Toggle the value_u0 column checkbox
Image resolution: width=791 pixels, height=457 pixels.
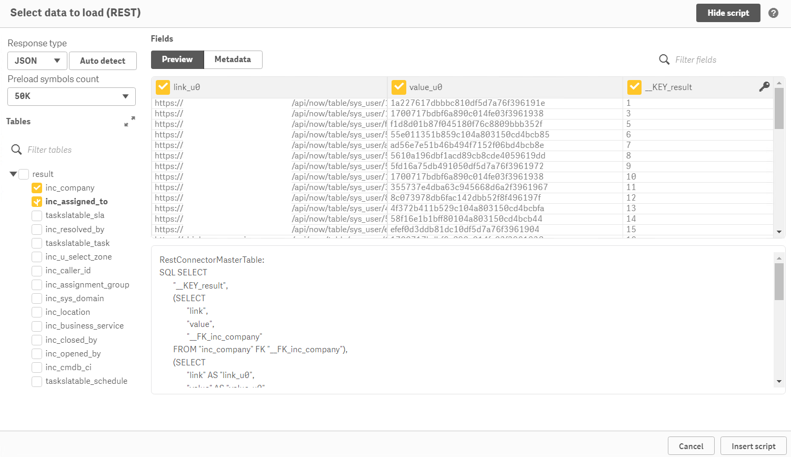coord(399,87)
